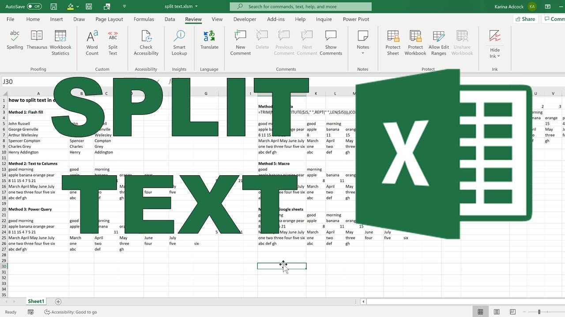The image size is (565, 317).
Task: Select column K header
Action: pos(316,93)
